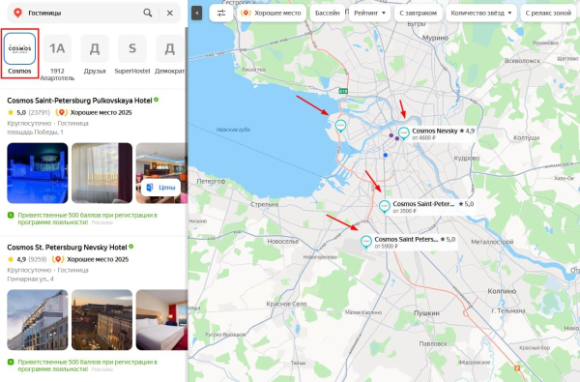This screenshot has width=580, height=382.
Task: Choose the SuperHostel chain icon
Action: tap(132, 48)
